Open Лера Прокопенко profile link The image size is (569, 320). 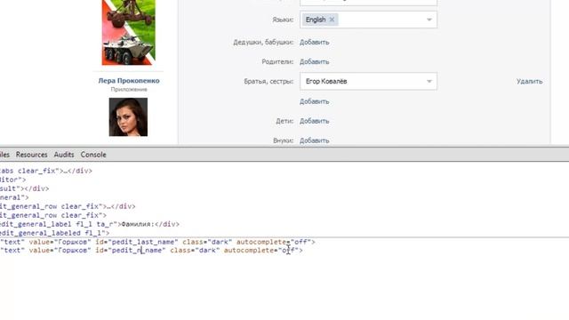tap(129, 81)
